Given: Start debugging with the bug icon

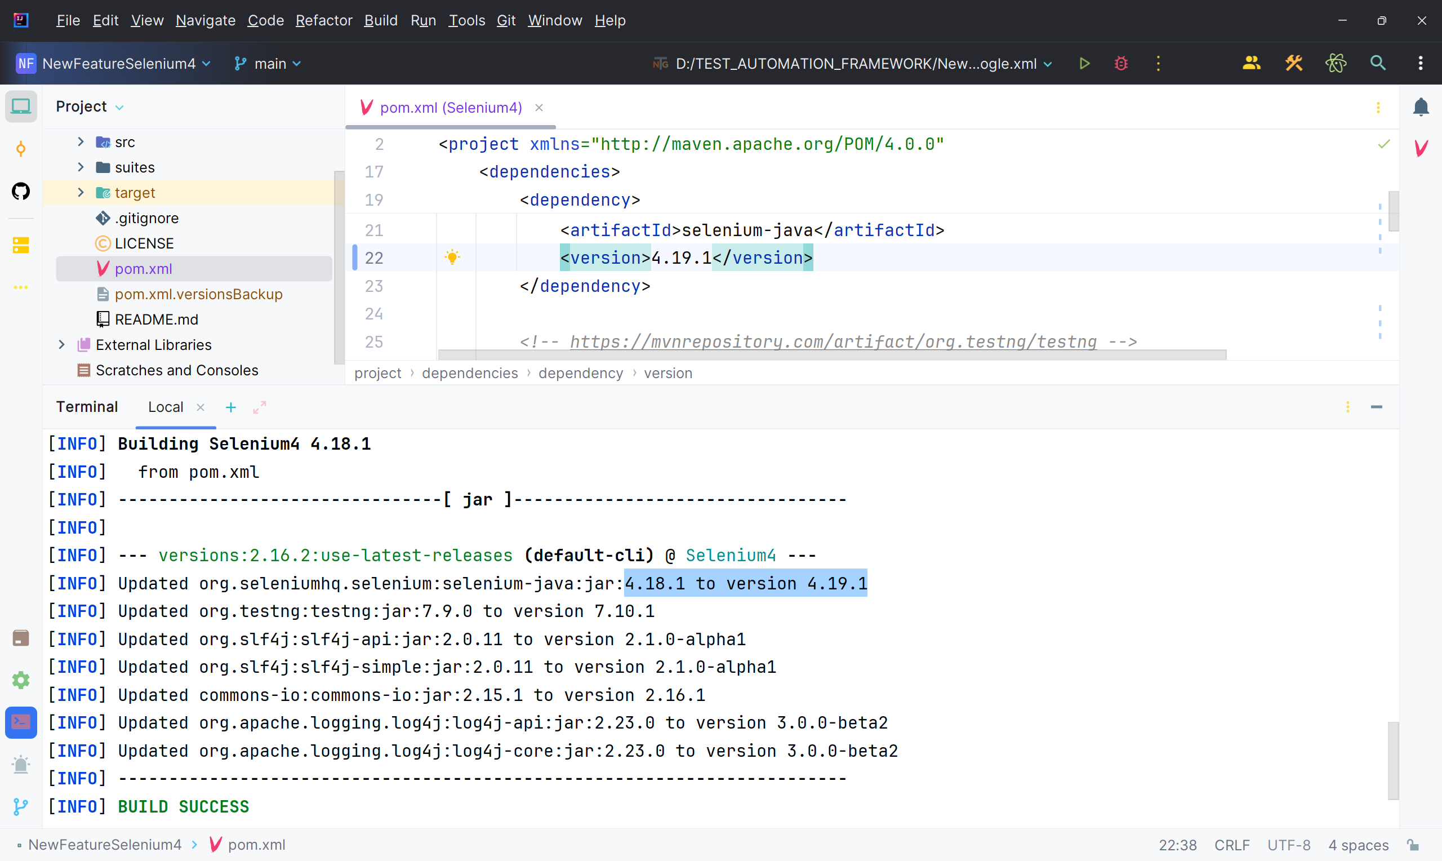Looking at the screenshot, I should pyautogui.click(x=1121, y=63).
